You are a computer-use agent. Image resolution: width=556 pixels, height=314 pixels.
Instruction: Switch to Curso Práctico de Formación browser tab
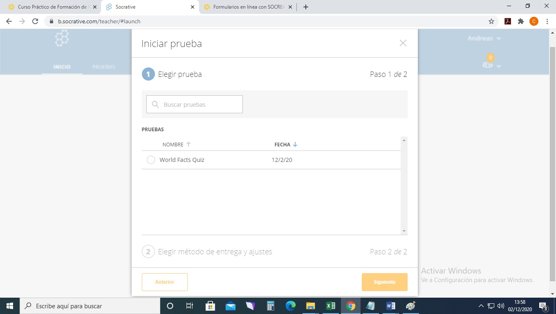click(52, 7)
